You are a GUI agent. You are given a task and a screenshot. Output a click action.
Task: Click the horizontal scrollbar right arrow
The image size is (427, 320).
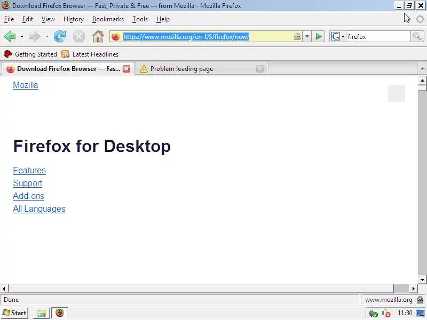coord(413,289)
